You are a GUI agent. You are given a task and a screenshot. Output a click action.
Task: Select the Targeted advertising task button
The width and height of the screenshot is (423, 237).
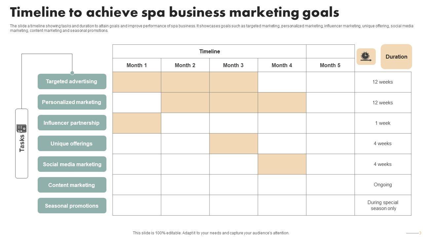pyautogui.click(x=72, y=81)
